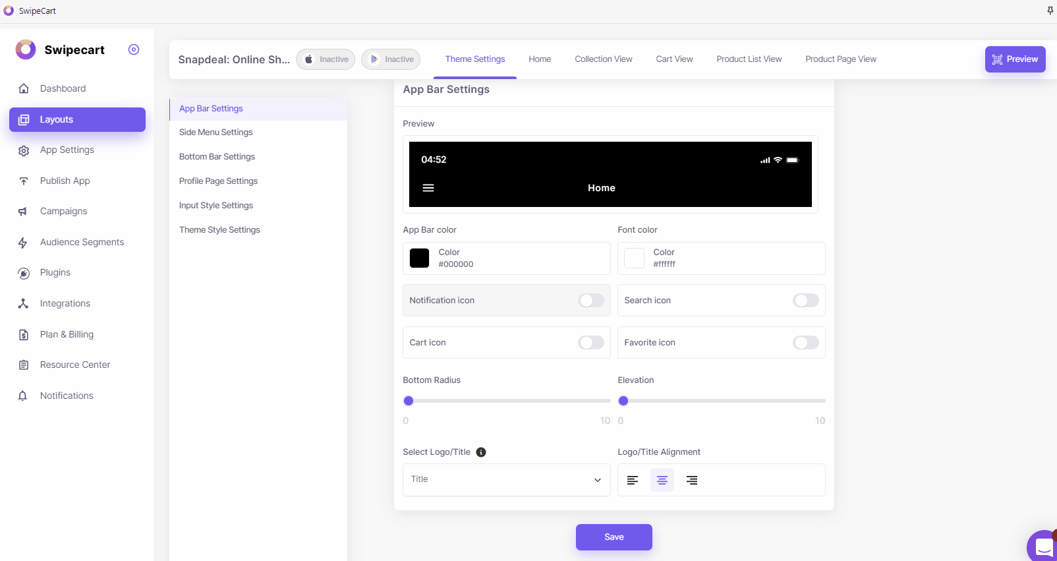Viewport: 1057px width, 561px height.
Task: Switch to the Collection View tab
Action: pos(603,59)
